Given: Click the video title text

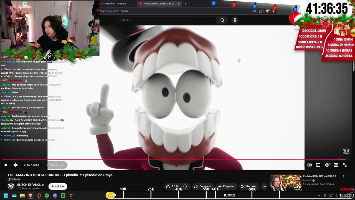Looking at the screenshot, I should pos(60,175).
